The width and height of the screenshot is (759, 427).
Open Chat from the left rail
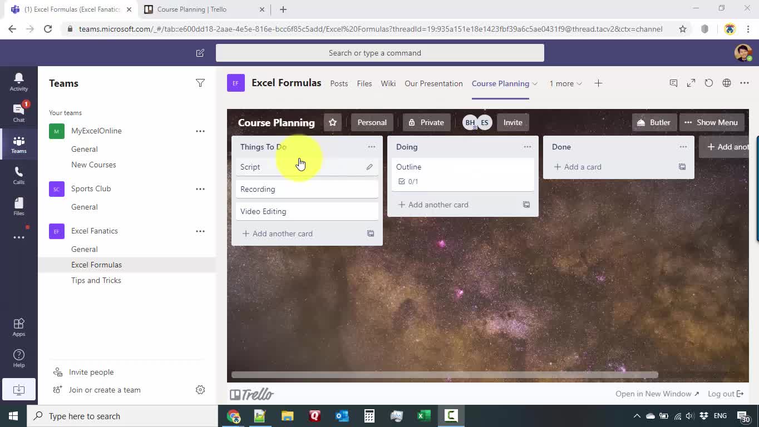click(19, 112)
